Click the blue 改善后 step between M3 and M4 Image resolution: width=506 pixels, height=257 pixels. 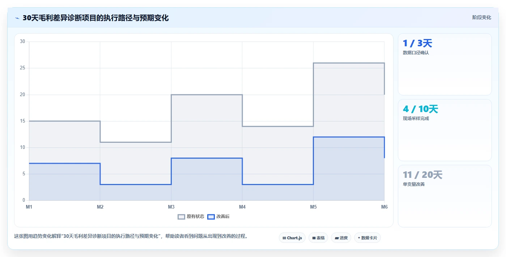point(207,158)
